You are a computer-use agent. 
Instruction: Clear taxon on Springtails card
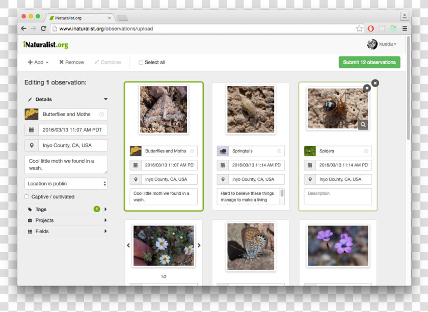click(279, 151)
